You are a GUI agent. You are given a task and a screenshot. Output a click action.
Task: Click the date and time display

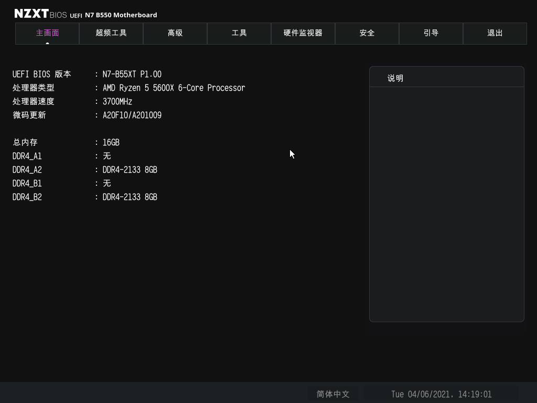click(441, 394)
